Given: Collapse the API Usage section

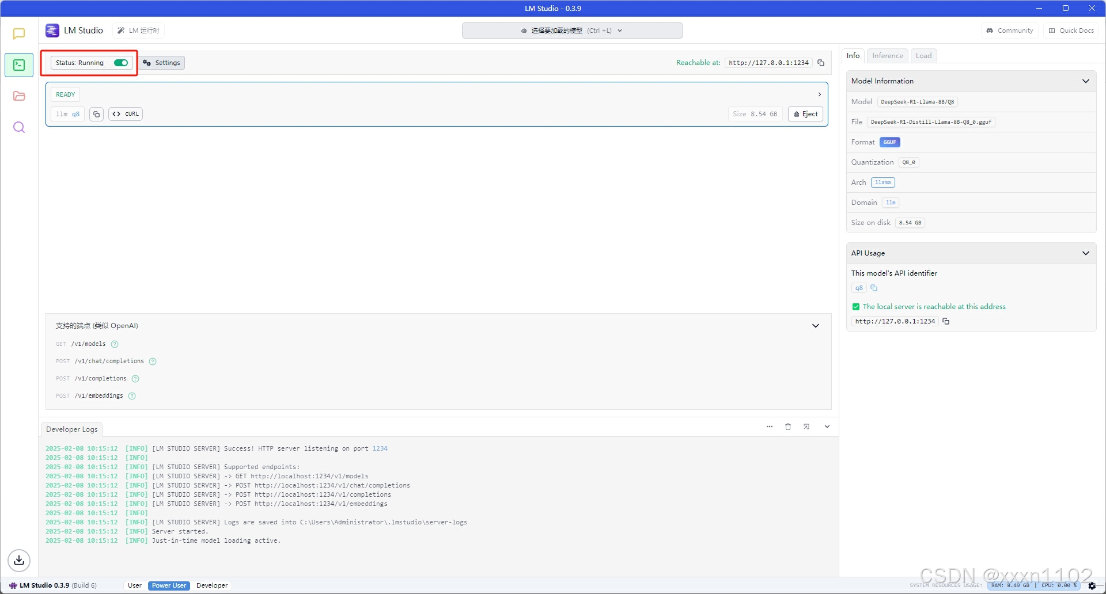Looking at the screenshot, I should tap(1086, 253).
